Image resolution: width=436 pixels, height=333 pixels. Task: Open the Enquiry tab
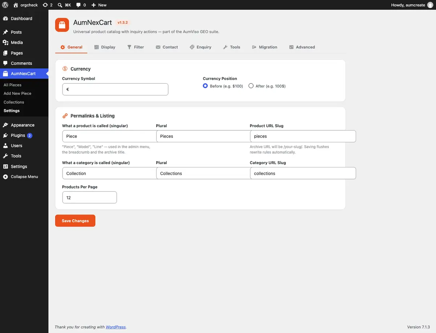[x=201, y=47]
